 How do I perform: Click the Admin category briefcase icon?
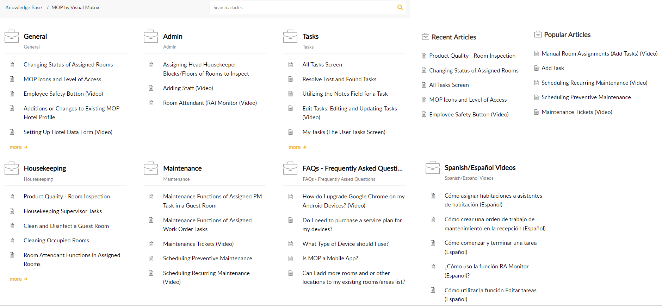coord(151,36)
